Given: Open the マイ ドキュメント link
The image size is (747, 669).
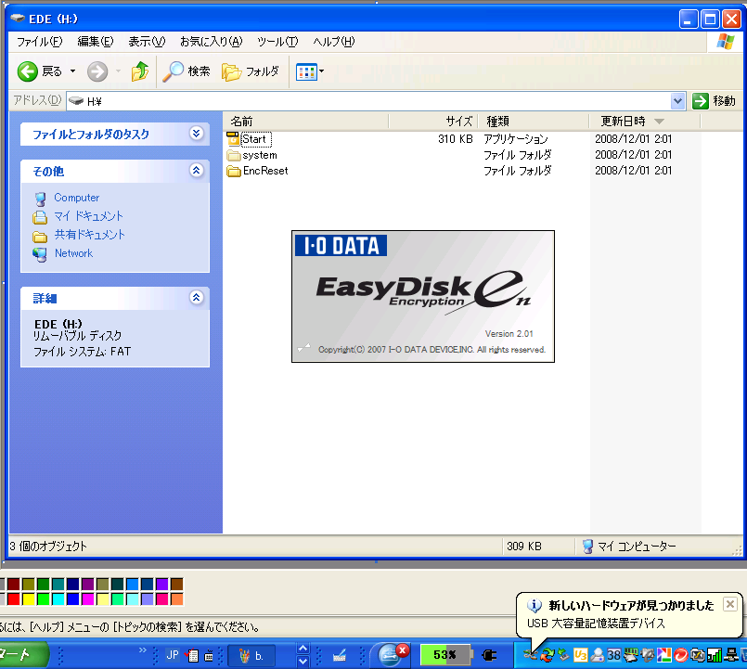Looking at the screenshot, I should tap(87, 216).
